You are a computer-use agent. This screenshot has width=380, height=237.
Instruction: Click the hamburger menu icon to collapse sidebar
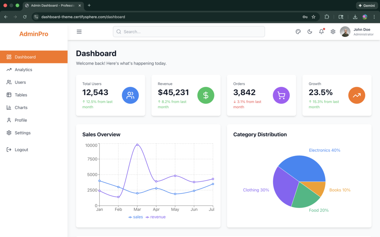[79, 32]
